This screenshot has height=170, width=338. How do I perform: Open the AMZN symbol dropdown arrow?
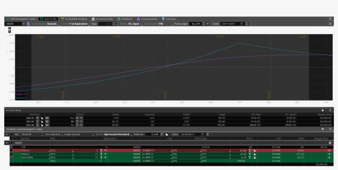click(x=24, y=24)
